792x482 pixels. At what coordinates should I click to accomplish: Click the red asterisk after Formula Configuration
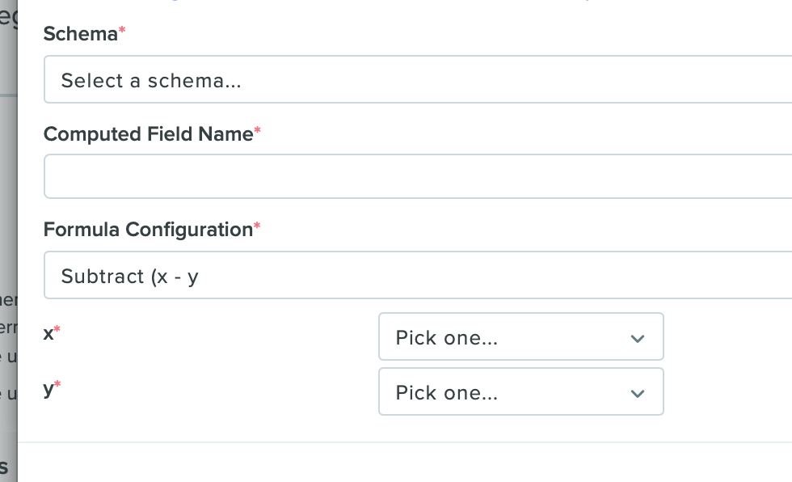[x=258, y=226]
